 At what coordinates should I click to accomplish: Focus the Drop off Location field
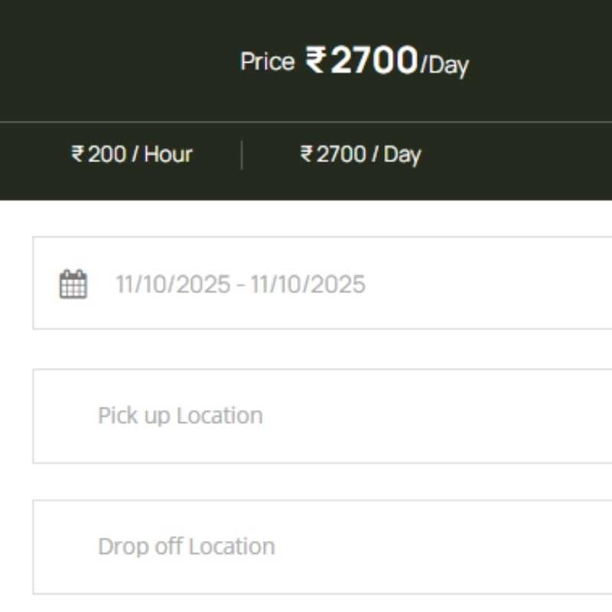(321, 547)
